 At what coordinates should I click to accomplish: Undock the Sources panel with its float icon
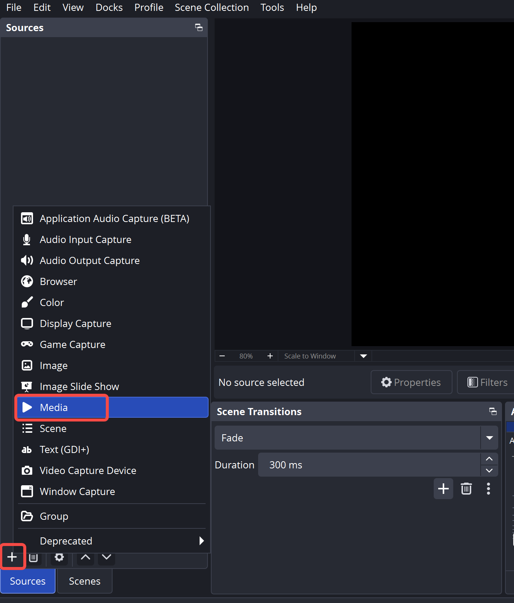point(199,27)
